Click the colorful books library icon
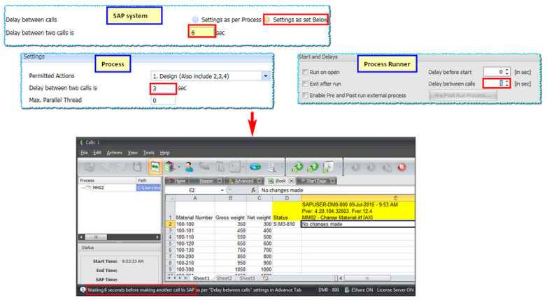This screenshot has width=547, height=300. pos(170,167)
